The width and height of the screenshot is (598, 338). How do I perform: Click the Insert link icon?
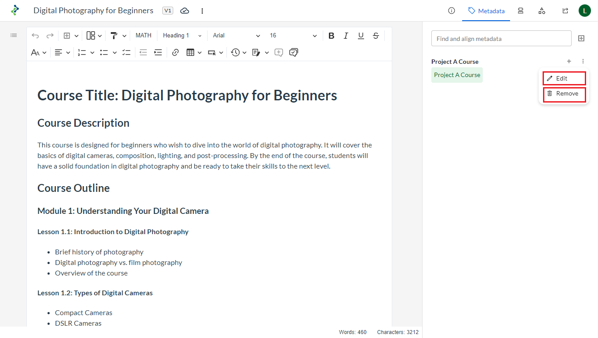point(175,52)
